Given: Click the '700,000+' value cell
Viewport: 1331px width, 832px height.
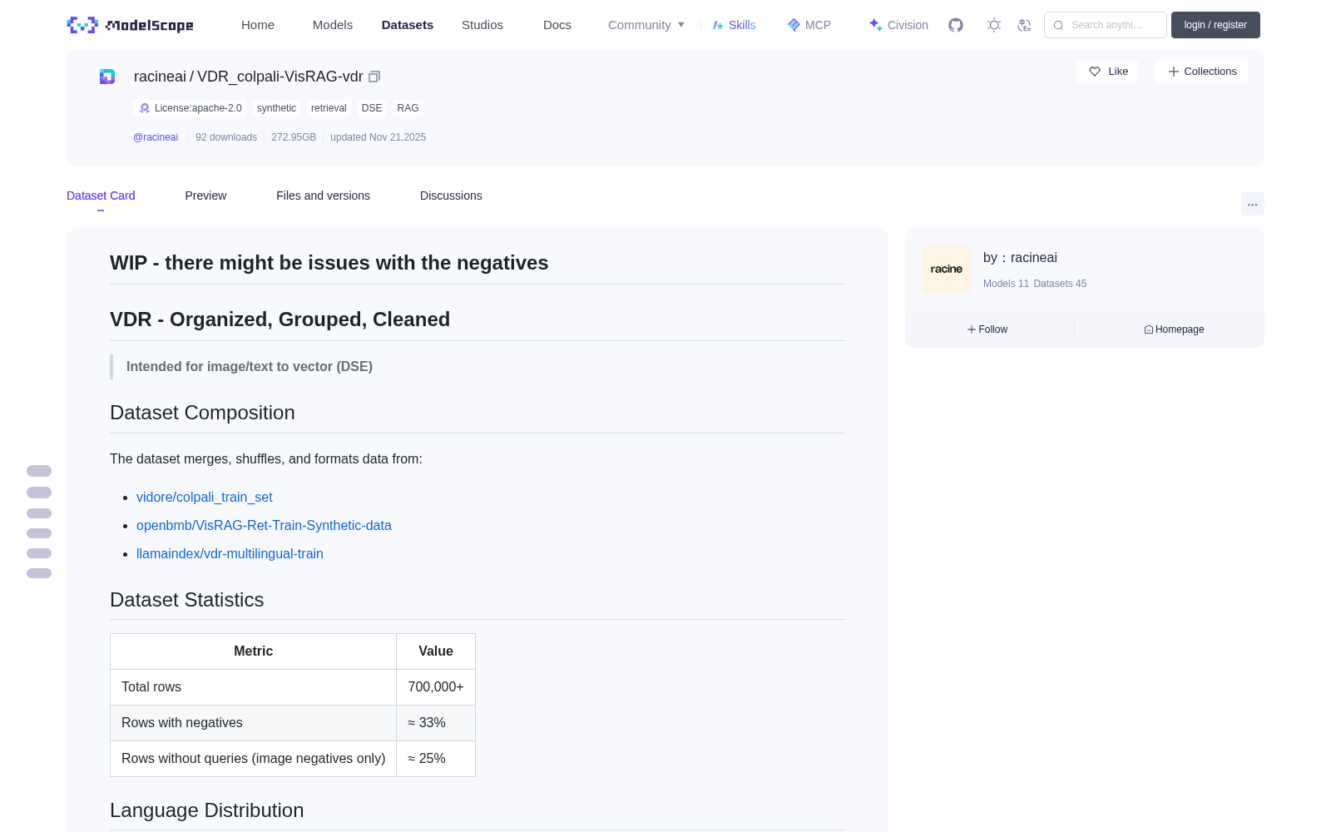Looking at the screenshot, I should click(x=436, y=687).
